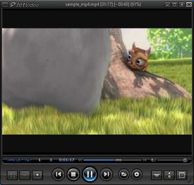The image size is (194, 185).
Task: Click the elapsed time 0:01:17 display
Action: click(66, 160)
